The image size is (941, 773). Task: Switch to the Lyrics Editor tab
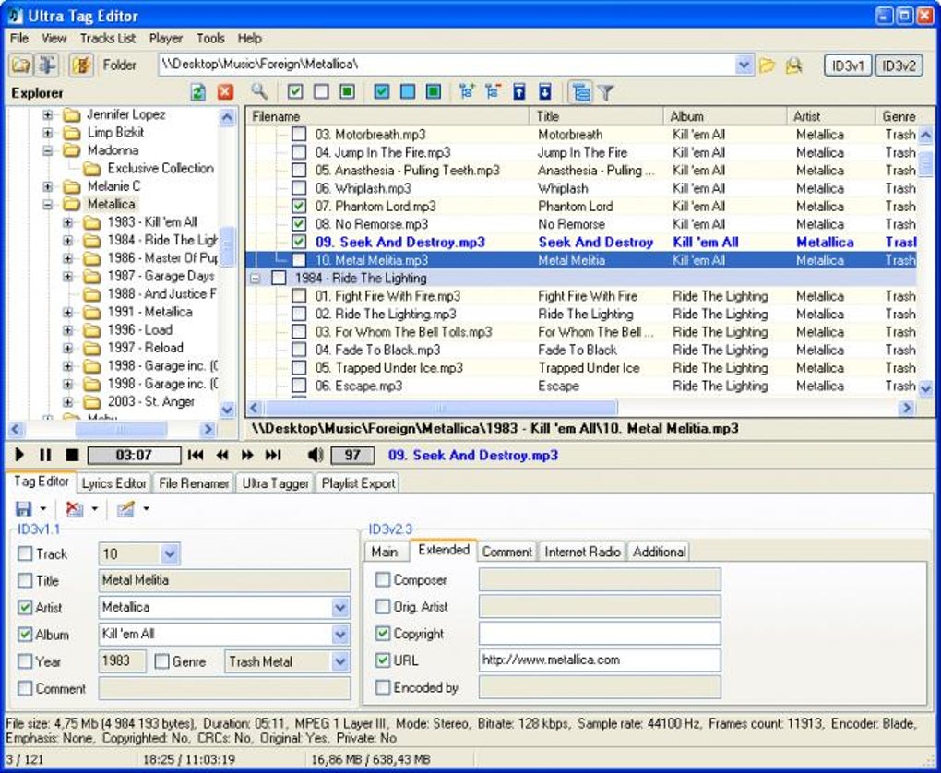(113, 482)
